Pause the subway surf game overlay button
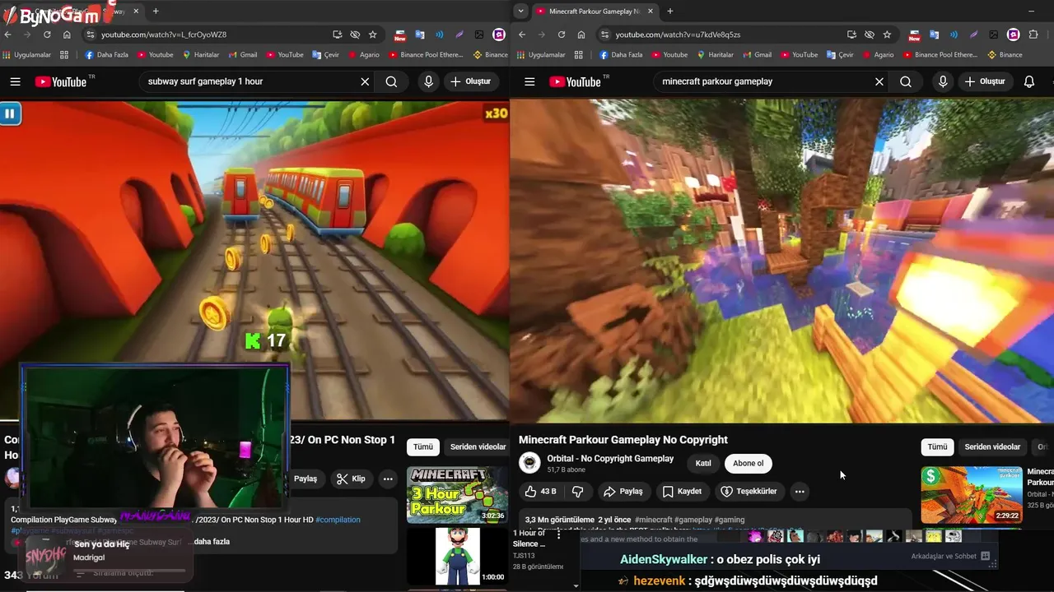Image resolution: width=1054 pixels, height=592 pixels. click(9, 113)
